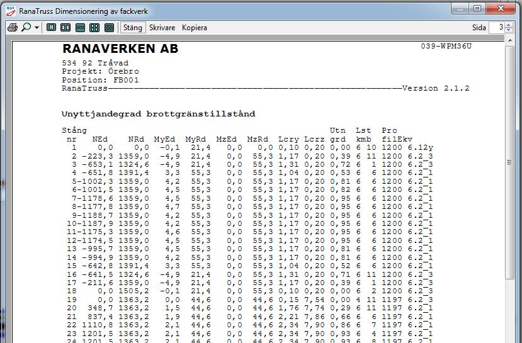Click the column header 'NEd'

[100, 139]
